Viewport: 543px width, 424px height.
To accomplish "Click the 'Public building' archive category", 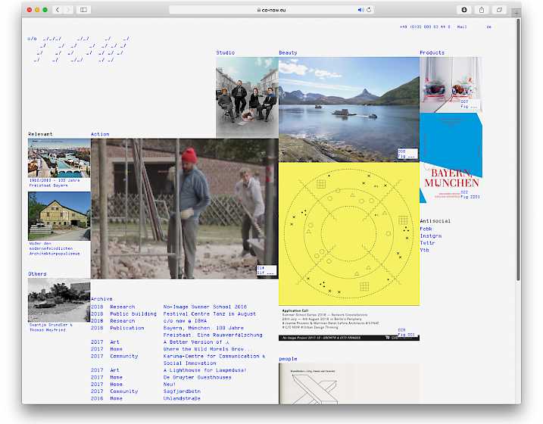I will coord(133,313).
